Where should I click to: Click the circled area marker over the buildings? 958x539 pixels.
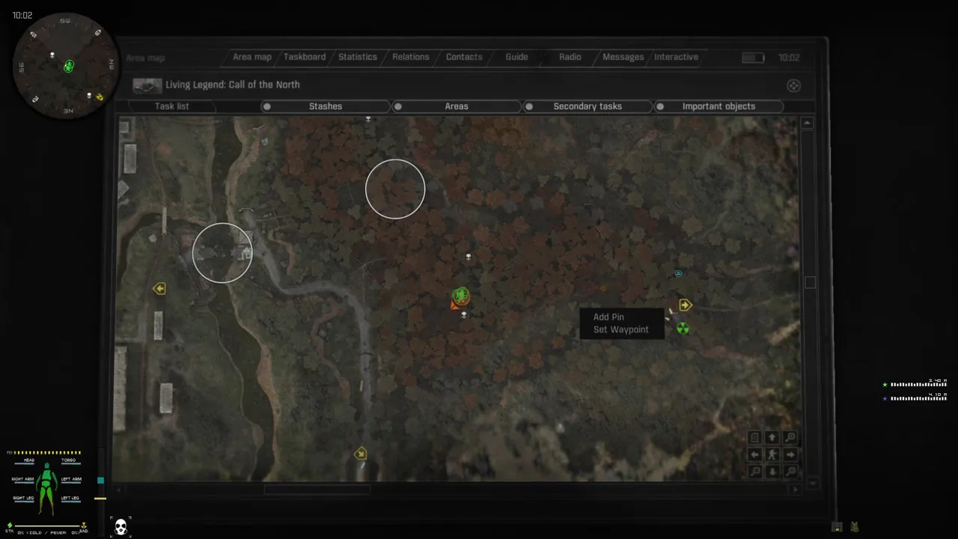(222, 253)
